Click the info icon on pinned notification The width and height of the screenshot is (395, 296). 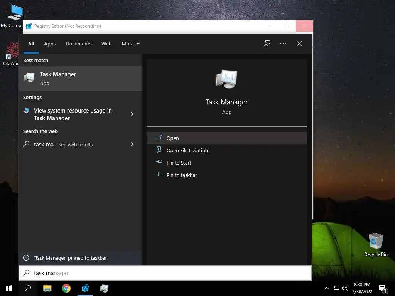[26, 258]
